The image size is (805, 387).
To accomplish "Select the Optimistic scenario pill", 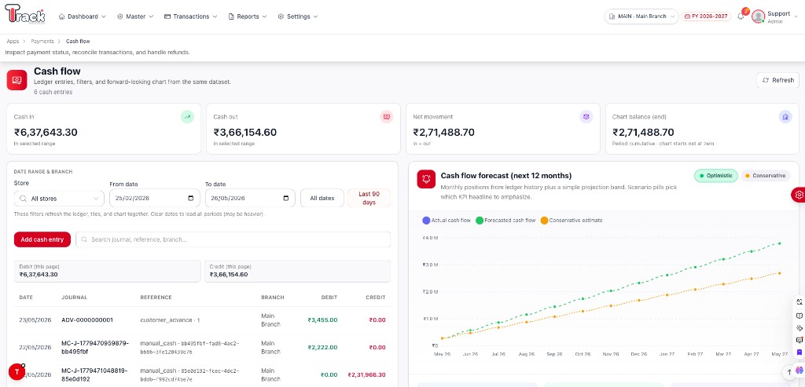I will (716, 176).
